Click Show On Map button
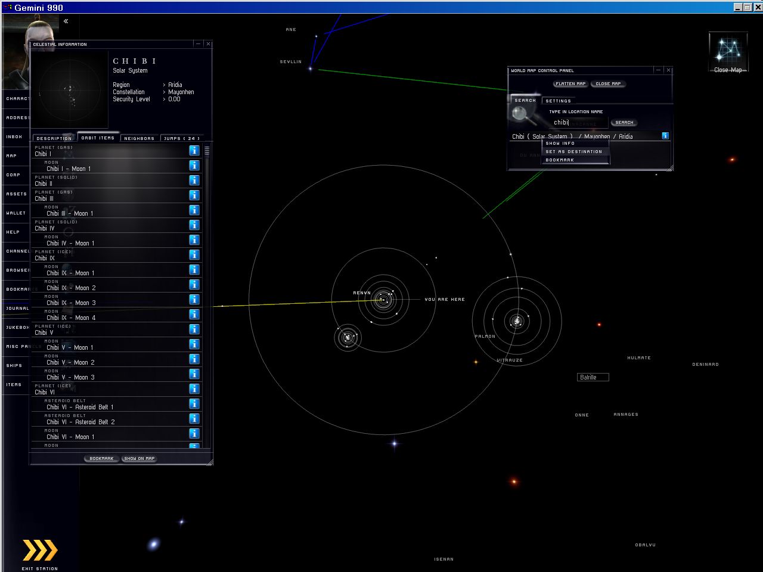The image size is (763, 572). (139, 459)
